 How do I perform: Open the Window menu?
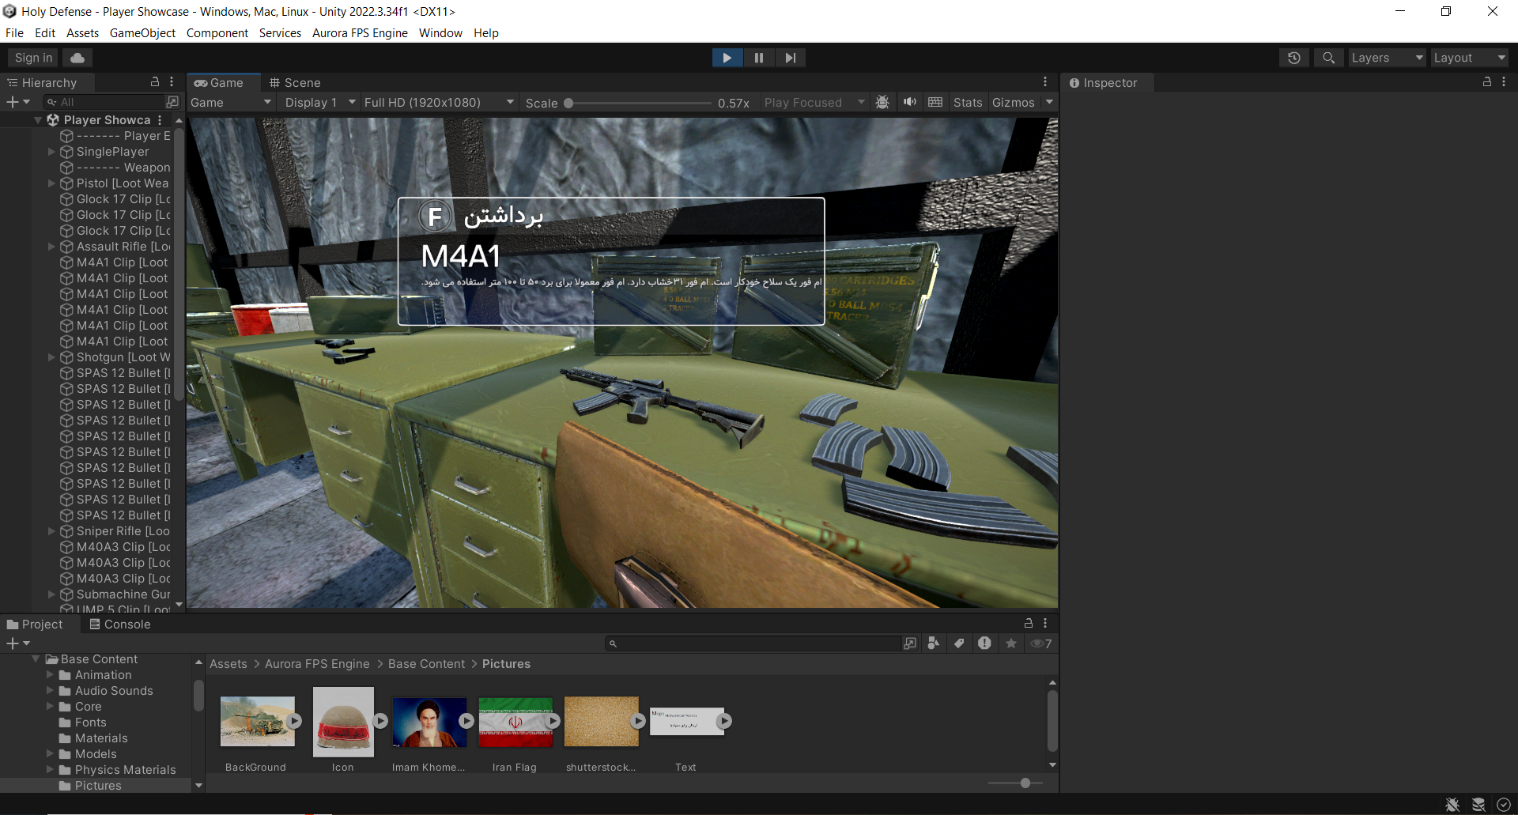pyautogui.click(x=440, y=33)
